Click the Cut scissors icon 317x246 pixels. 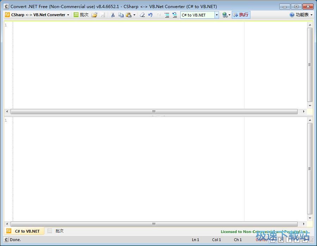[113, 15]
